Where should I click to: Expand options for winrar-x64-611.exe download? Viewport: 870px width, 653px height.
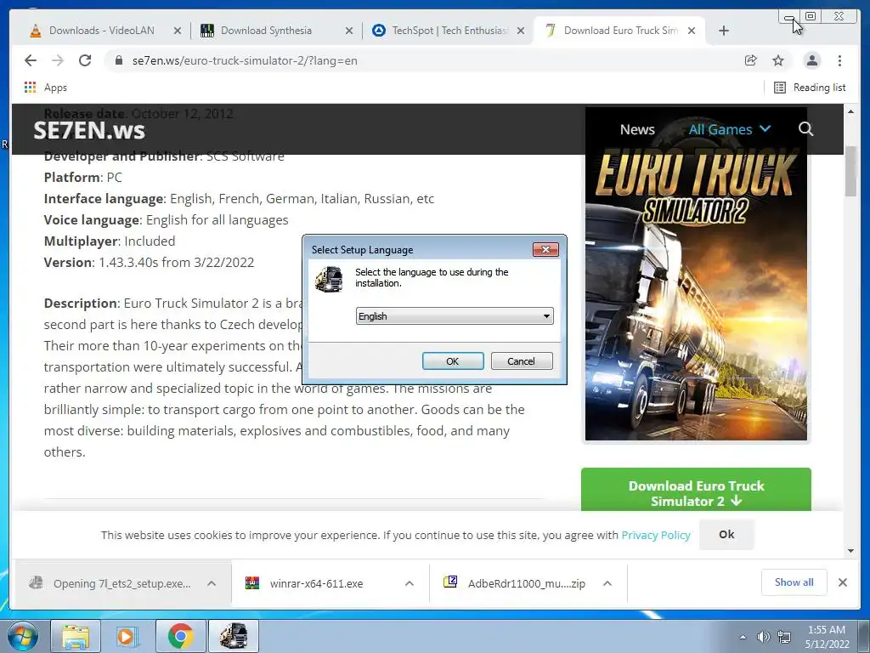pyautogui.click(x=410, y=583)
